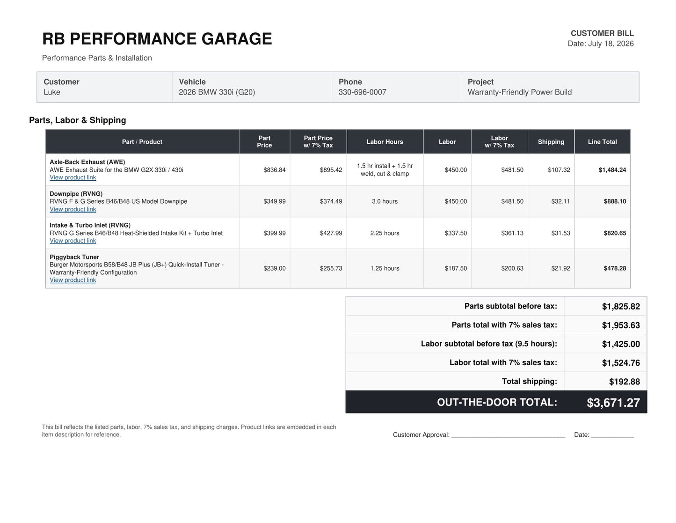Screen dimensions: 676x523
Task: Select Axle-Back Exhaust part price $836.84
Action: click(275, 170)
